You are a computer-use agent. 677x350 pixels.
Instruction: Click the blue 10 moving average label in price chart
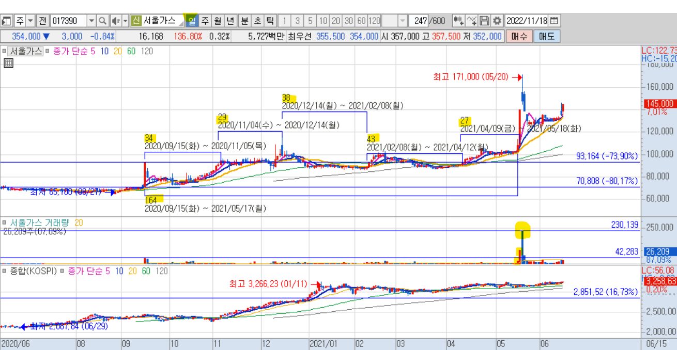(x=104, y=52)
